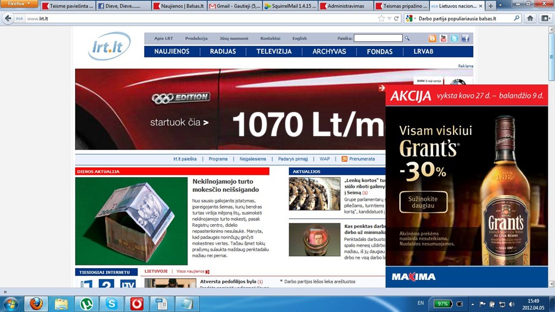Show hidden system tray icons
This screenshot has height=312, width=555.
[x=473, y=304]
